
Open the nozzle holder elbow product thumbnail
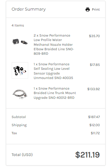[x=20, y=42]
